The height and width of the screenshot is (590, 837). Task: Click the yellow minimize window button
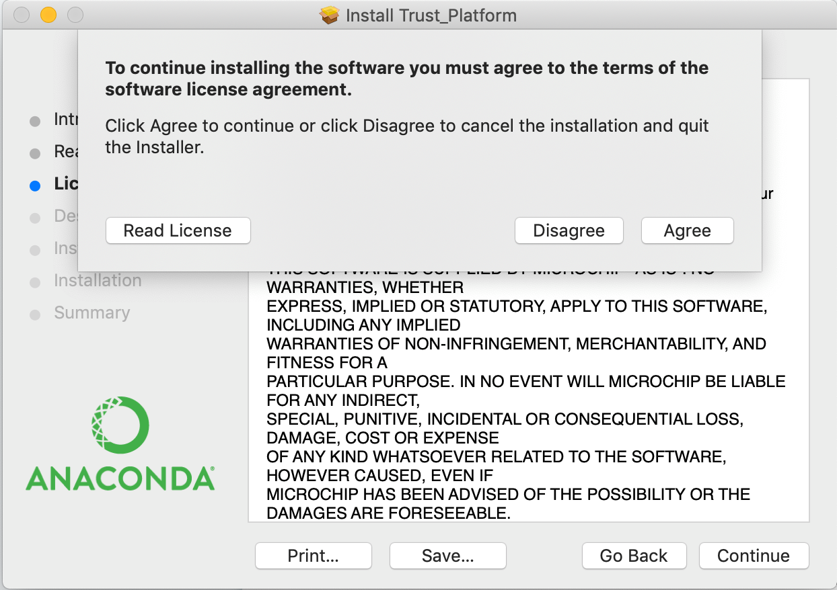tap(48, 14)
